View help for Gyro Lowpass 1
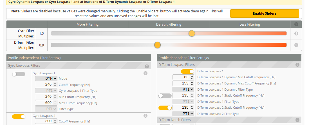Image resolution: width=309 pixels, height=125 pixels. (145, 73)
